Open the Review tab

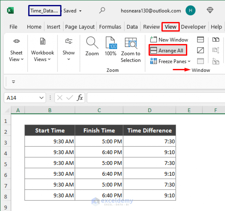[x=151, y=27]
